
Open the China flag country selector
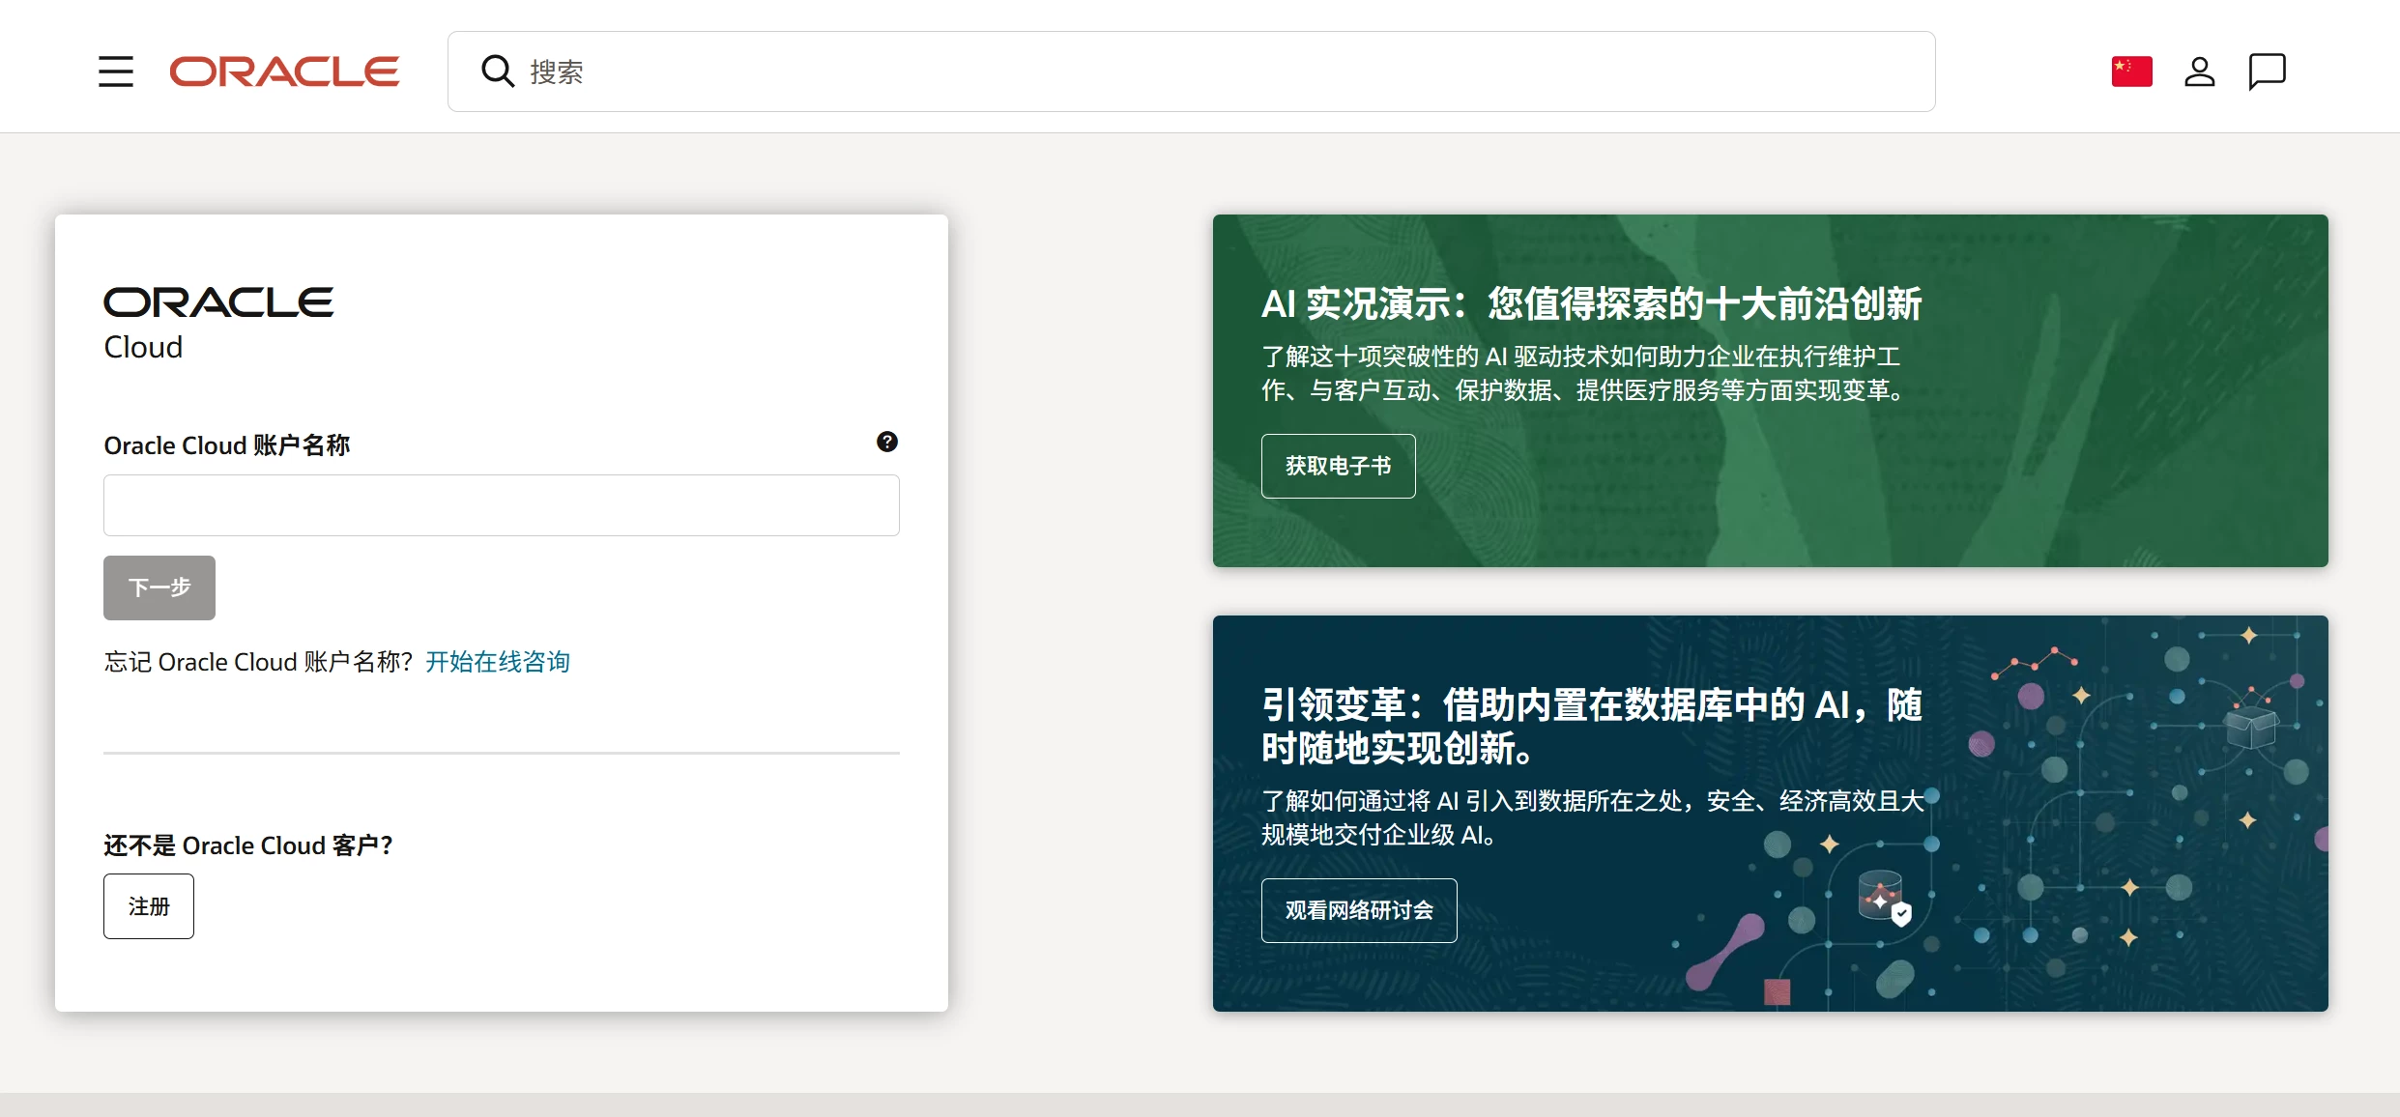point(2132,72)
